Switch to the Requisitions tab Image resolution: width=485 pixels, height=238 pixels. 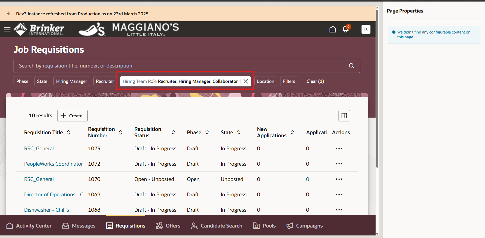[x=126, y=226]
